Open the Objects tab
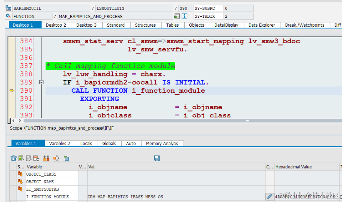Viewport: 342px width, 202px height. 197,25
